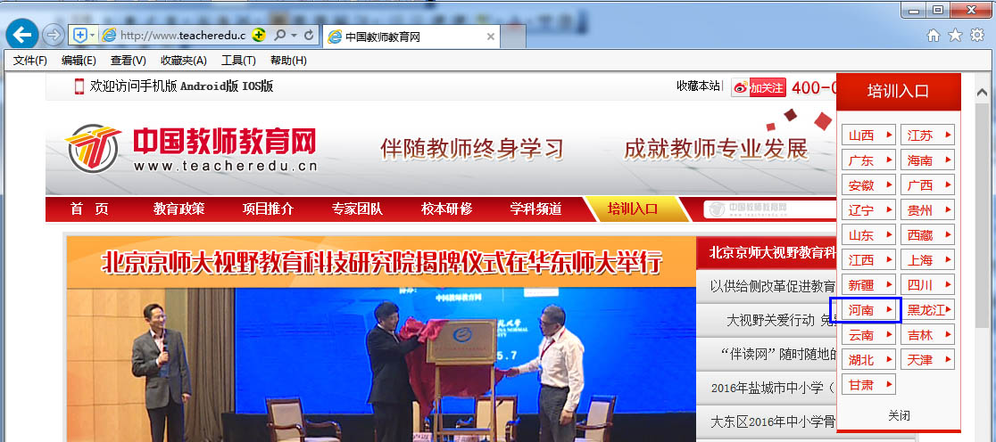996x442 pixels.
Task: Open the 编辑(E) menu
Action: [79, 61]
